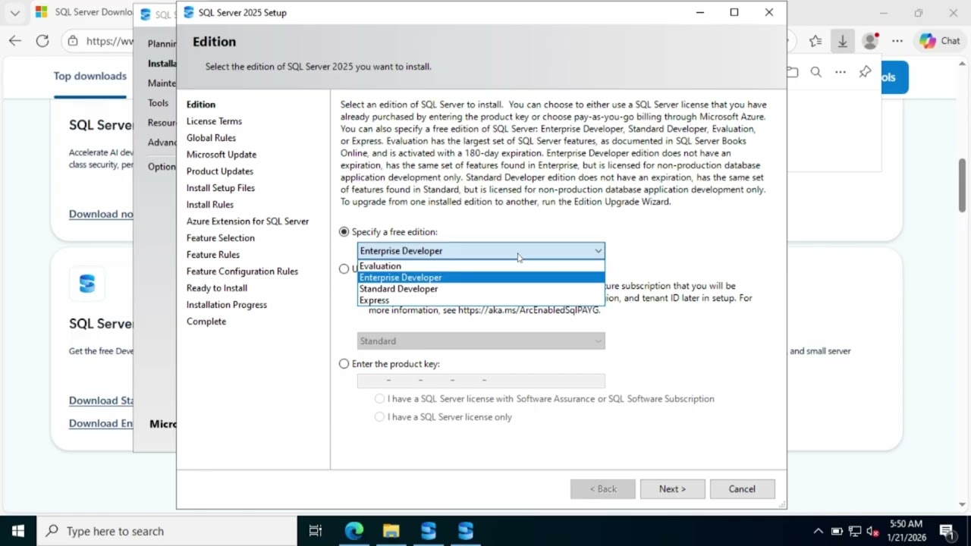971x546 pixels.
Task: Open the browser profile icon
Action: [x=870, y=41]
